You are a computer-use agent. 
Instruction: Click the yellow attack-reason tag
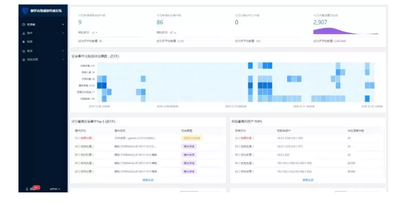click(x=191, y=138)
